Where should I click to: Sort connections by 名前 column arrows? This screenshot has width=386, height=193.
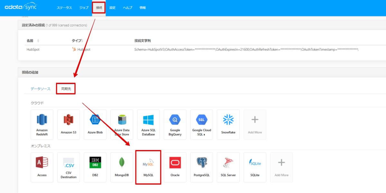pyautogui.click(x=38, y=41)
